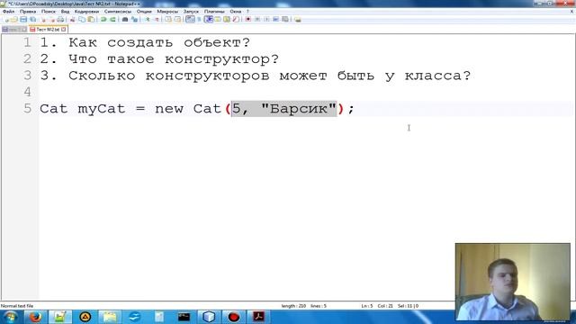Click line number 4 in the margin
The width and height of the screenshot is (576, 324).
pyautogui.click(x=28, y=92)
